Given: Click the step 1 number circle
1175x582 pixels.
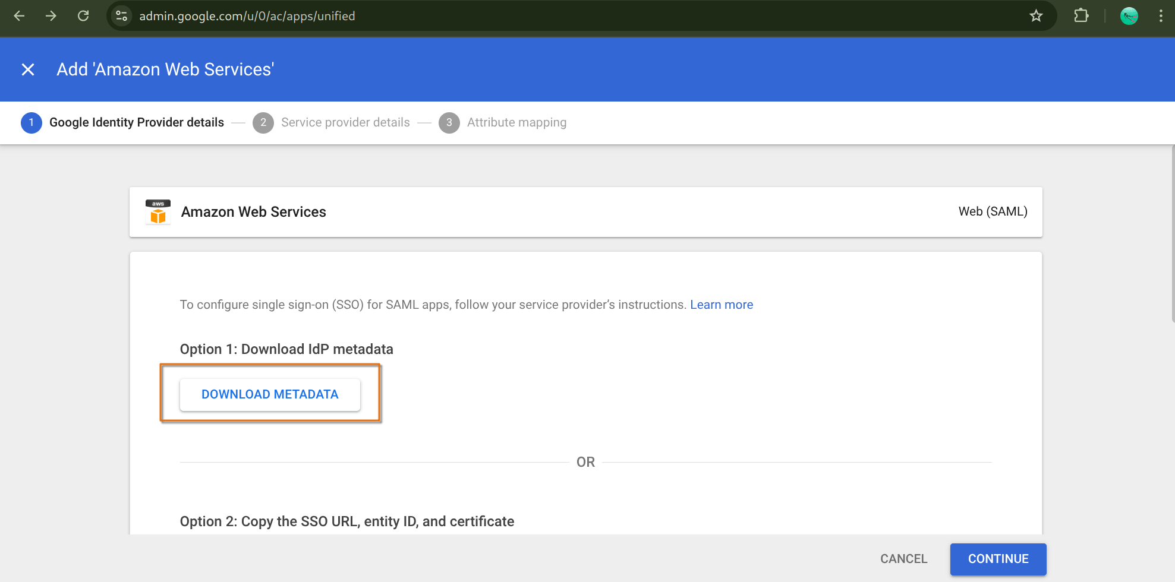Looking at the screenshot, I should pyautogui.click(x=31, y=122).
